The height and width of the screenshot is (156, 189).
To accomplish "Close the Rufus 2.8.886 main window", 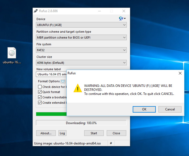I will coord(124,11).
